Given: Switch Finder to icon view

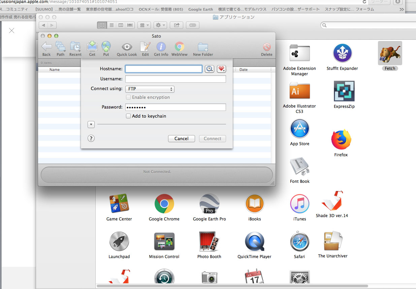Looking at the screenshot, I should (102, 25).
